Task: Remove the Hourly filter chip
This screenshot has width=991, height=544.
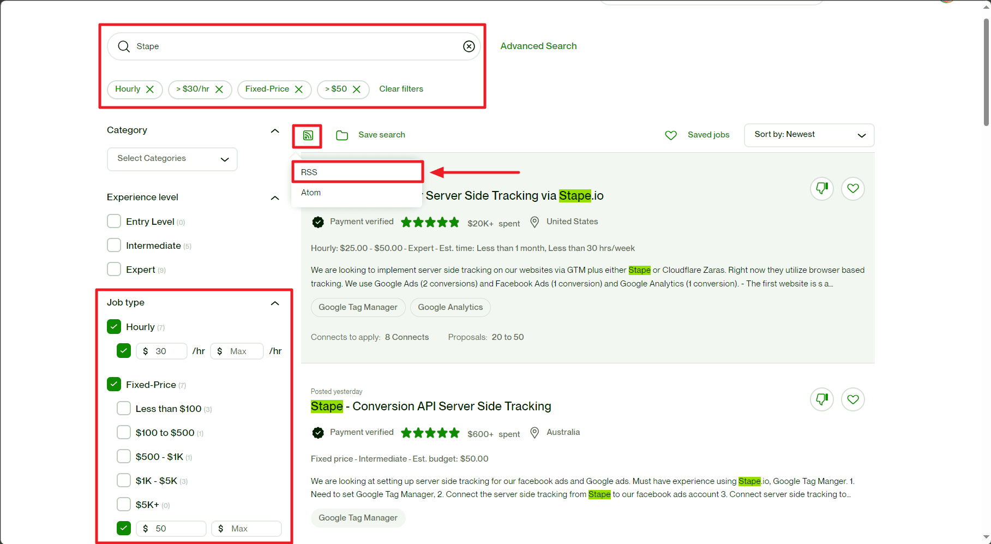Action: tap(150, 89)
